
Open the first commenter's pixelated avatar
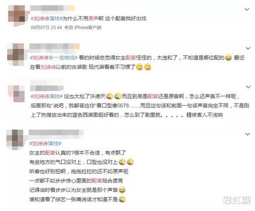(x=17, y=14)
